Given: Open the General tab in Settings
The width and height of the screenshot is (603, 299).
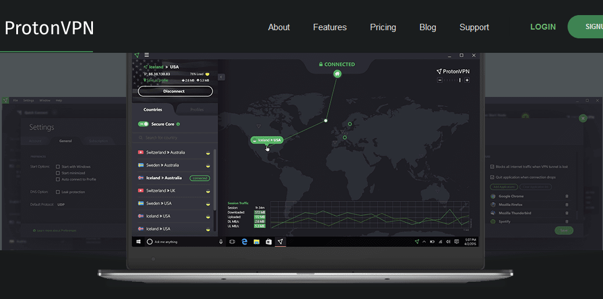Looking at the screenshot, I should pyautogui.click(x=66, y=141).
